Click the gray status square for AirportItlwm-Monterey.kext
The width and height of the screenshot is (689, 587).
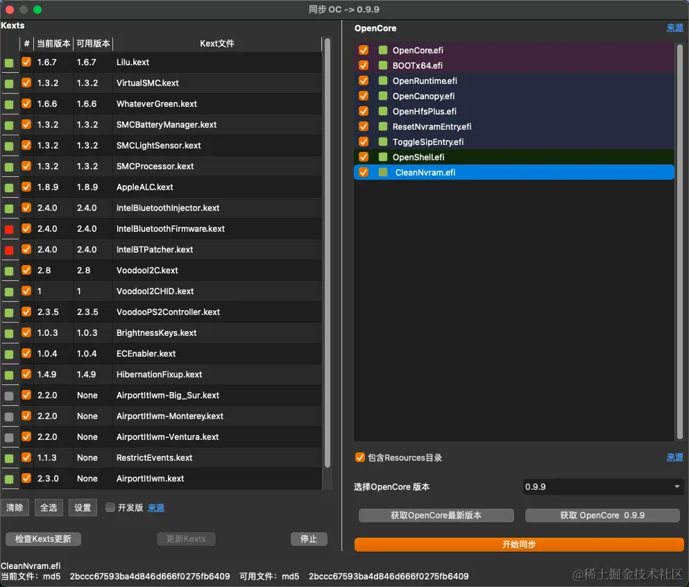tap(9, 416)
